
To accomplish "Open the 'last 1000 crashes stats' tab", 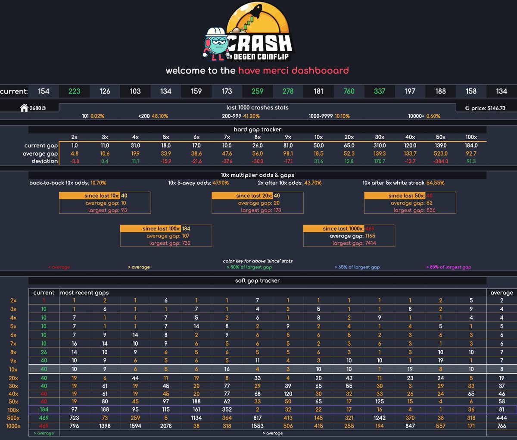I will (x=258, y=107).
